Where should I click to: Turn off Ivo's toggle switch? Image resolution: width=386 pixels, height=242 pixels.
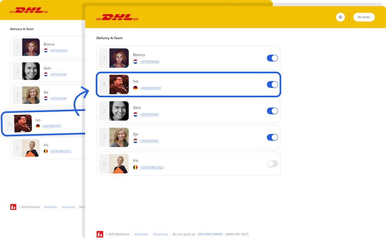click(272, 85)
